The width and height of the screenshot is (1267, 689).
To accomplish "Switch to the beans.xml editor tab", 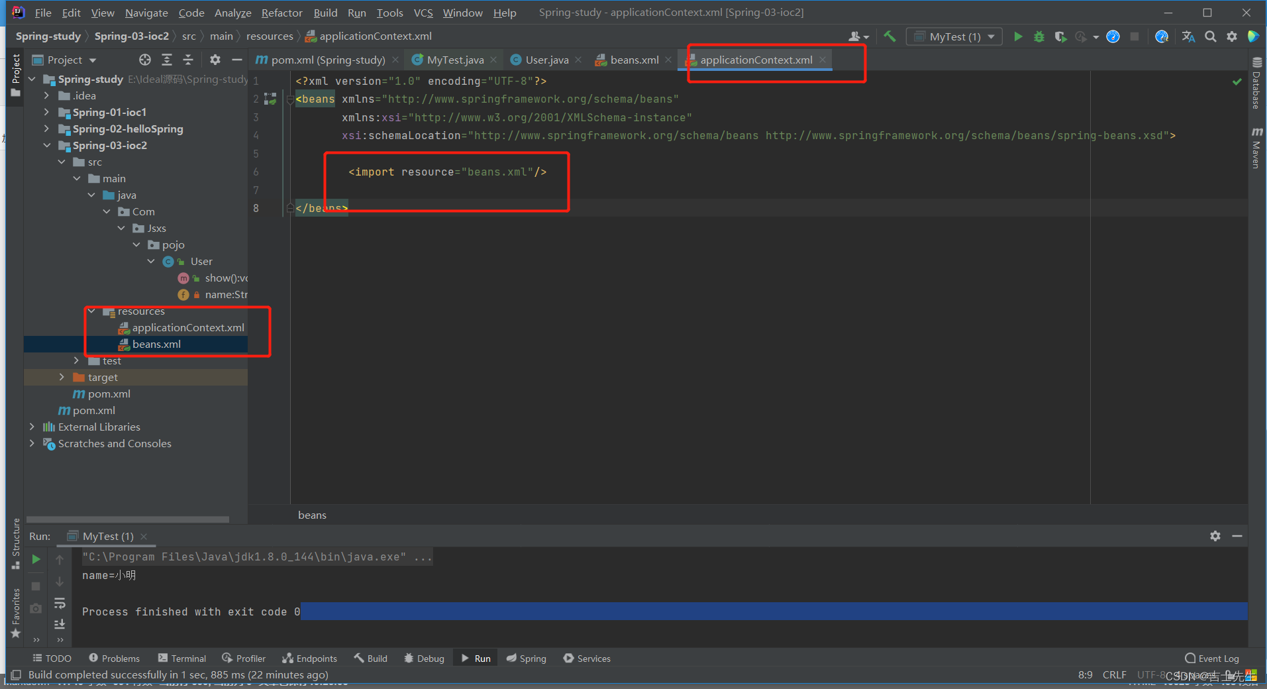I will pyautogui.click(x=634, y=60).
